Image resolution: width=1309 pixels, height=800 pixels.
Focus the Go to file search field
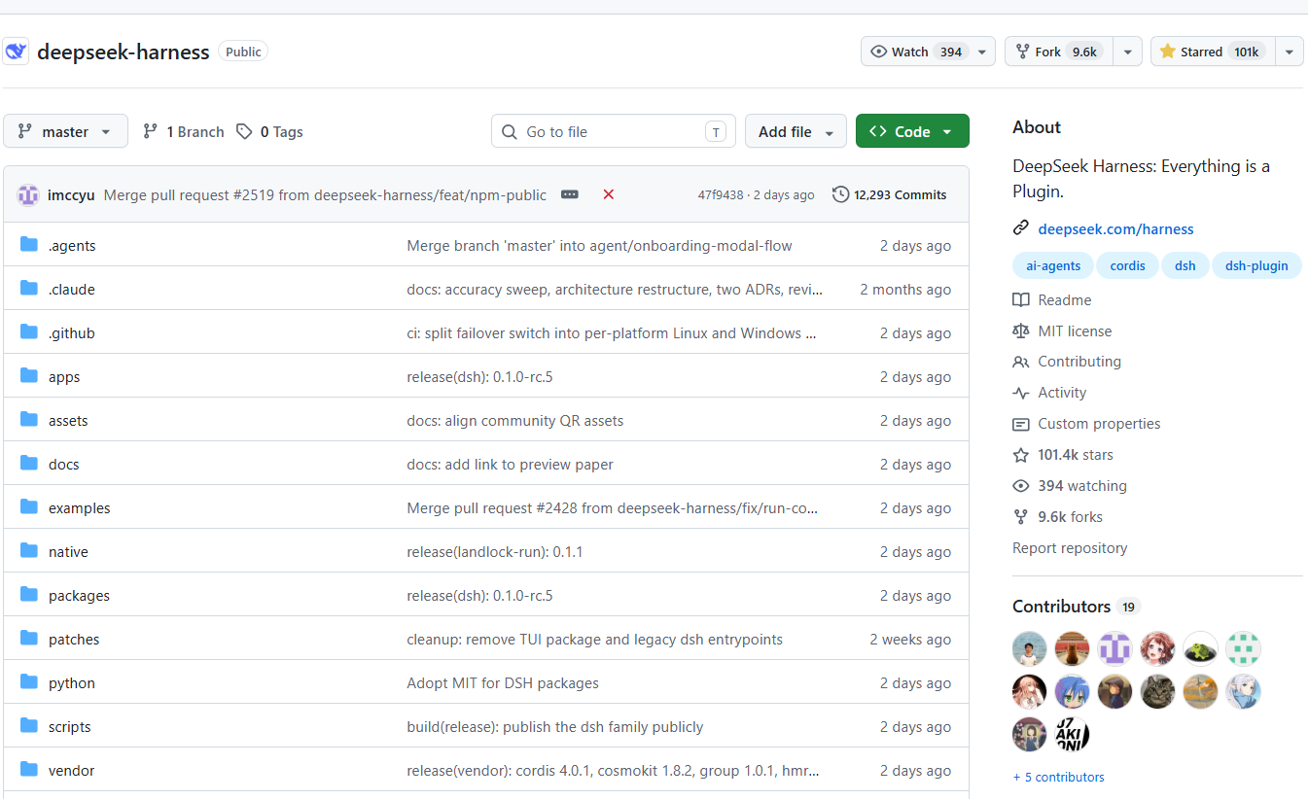614,131
